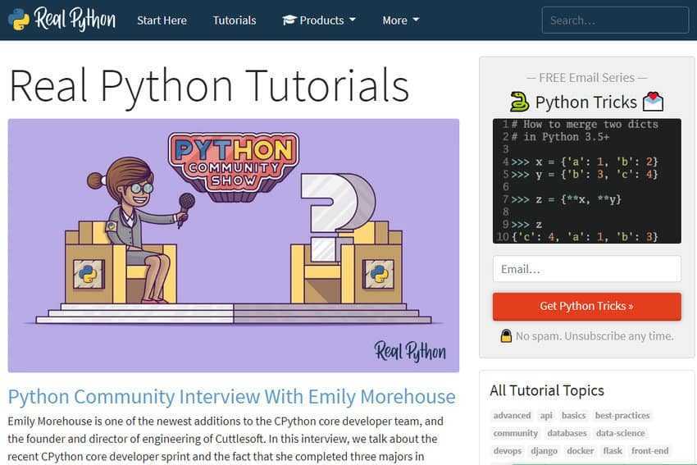Select the best-practices topic tag
Screen dimensions: 697x465
pos(622,415)
